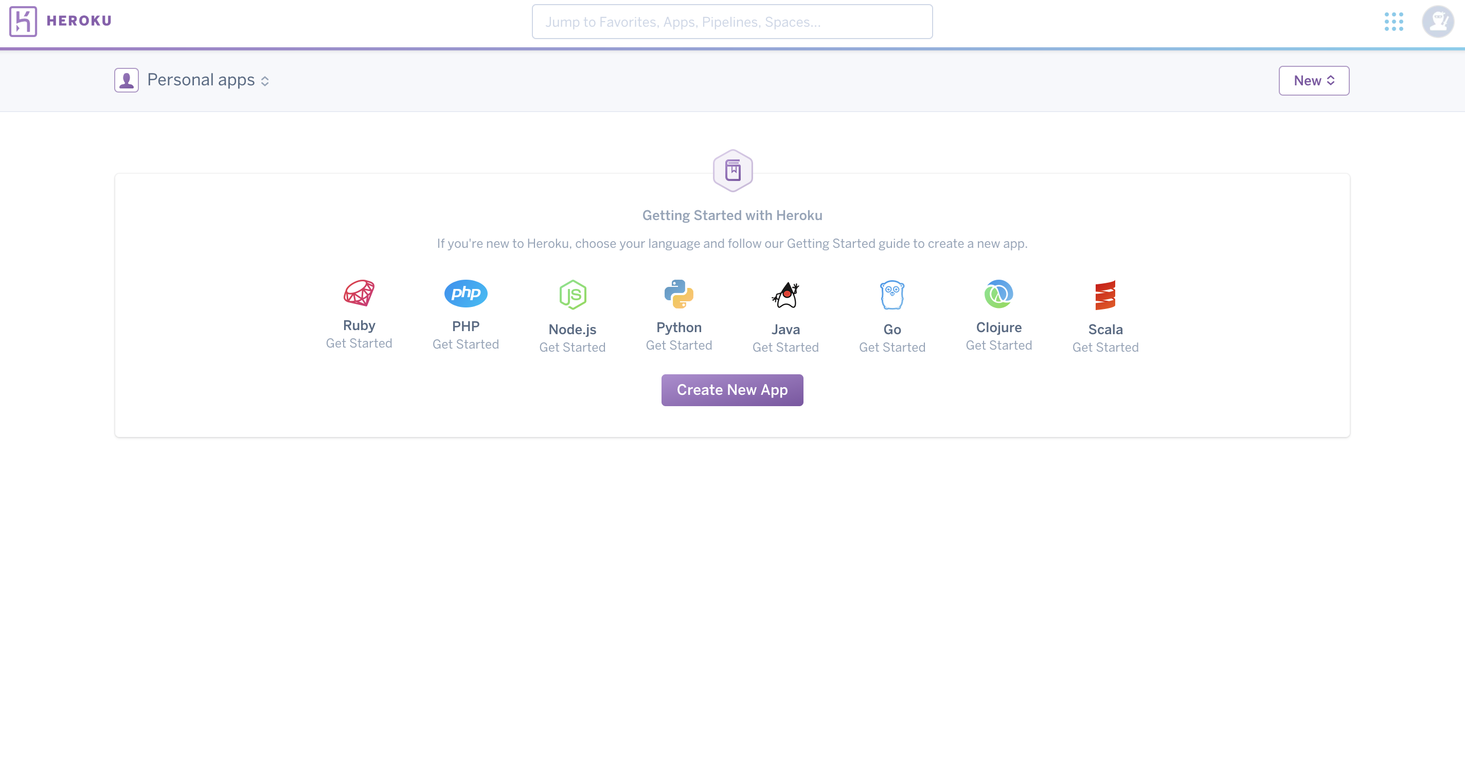Open Get Started under Go
Viewport: 1465px width, 764px height.
pyautogui.click(x=892, y=348)
